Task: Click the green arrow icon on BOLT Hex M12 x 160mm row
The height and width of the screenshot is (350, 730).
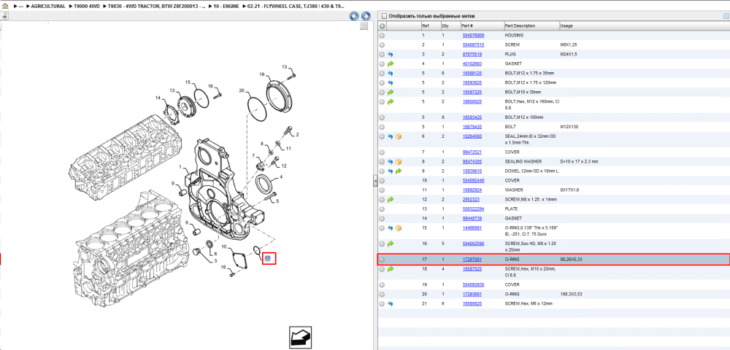Action: tap(390, 101)
